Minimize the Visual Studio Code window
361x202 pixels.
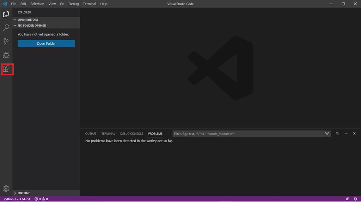pyautogui.click(x=331, y=4)
